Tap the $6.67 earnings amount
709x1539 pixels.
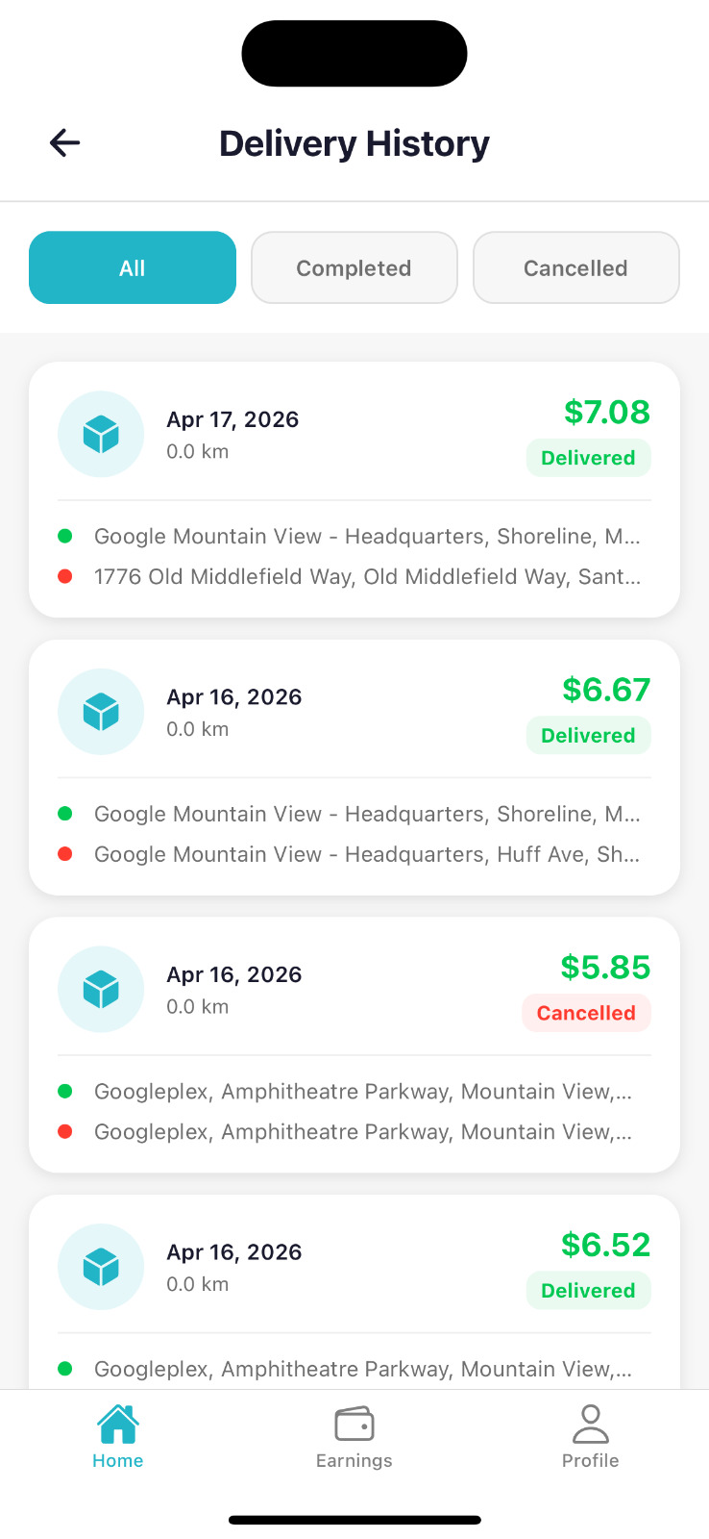point(606,690)
